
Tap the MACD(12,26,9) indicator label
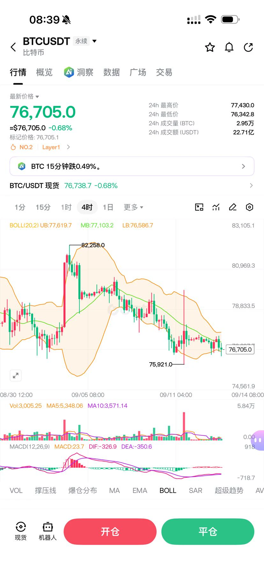point(30,447)
